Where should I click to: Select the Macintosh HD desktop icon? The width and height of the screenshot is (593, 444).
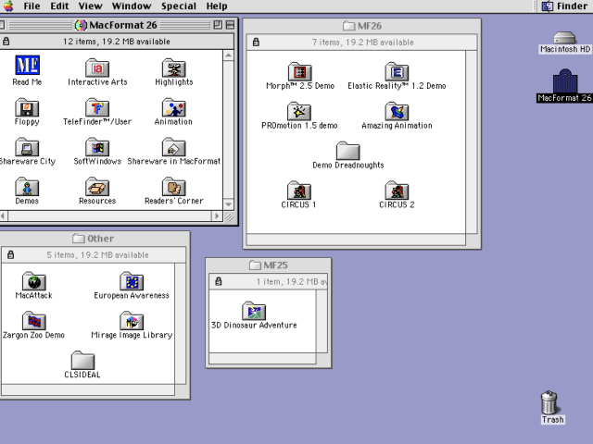click(564, 38)
